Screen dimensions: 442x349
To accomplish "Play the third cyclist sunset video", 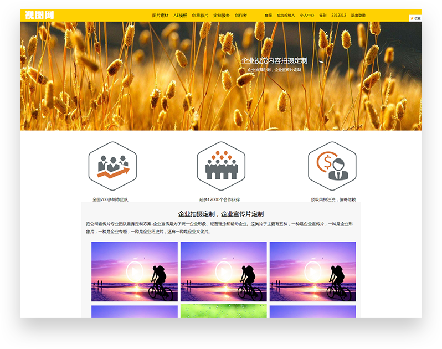I will point(312,271).
